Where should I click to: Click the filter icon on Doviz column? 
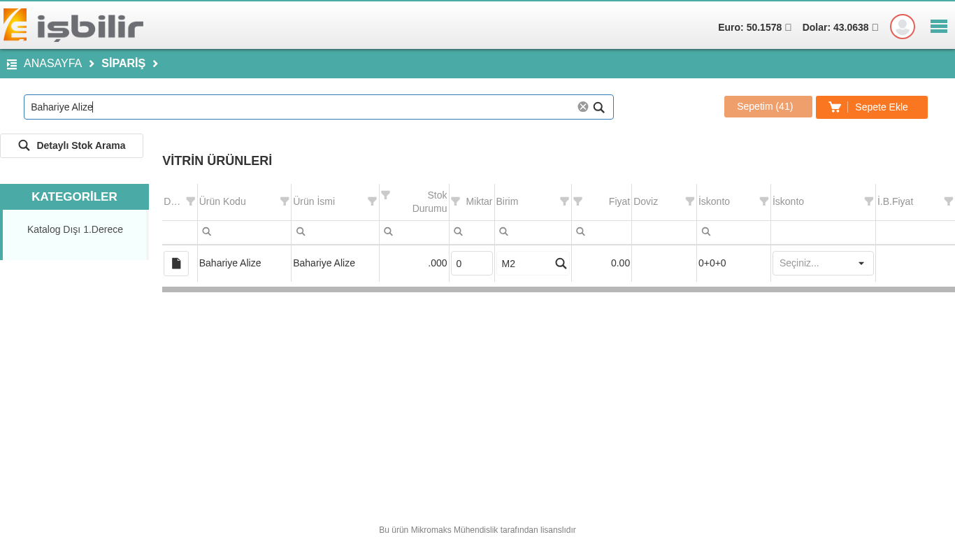point(689,201)
